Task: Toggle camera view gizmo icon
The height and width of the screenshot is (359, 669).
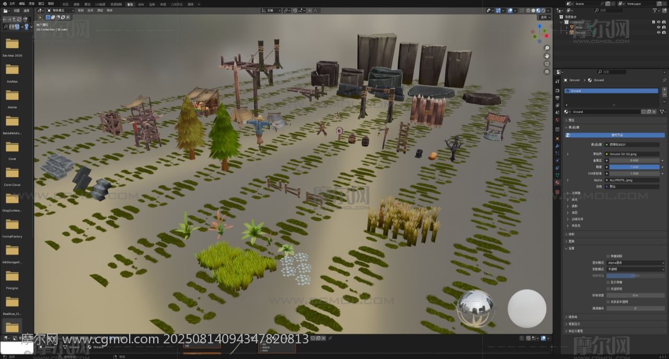Action: [x=547, y=64]
